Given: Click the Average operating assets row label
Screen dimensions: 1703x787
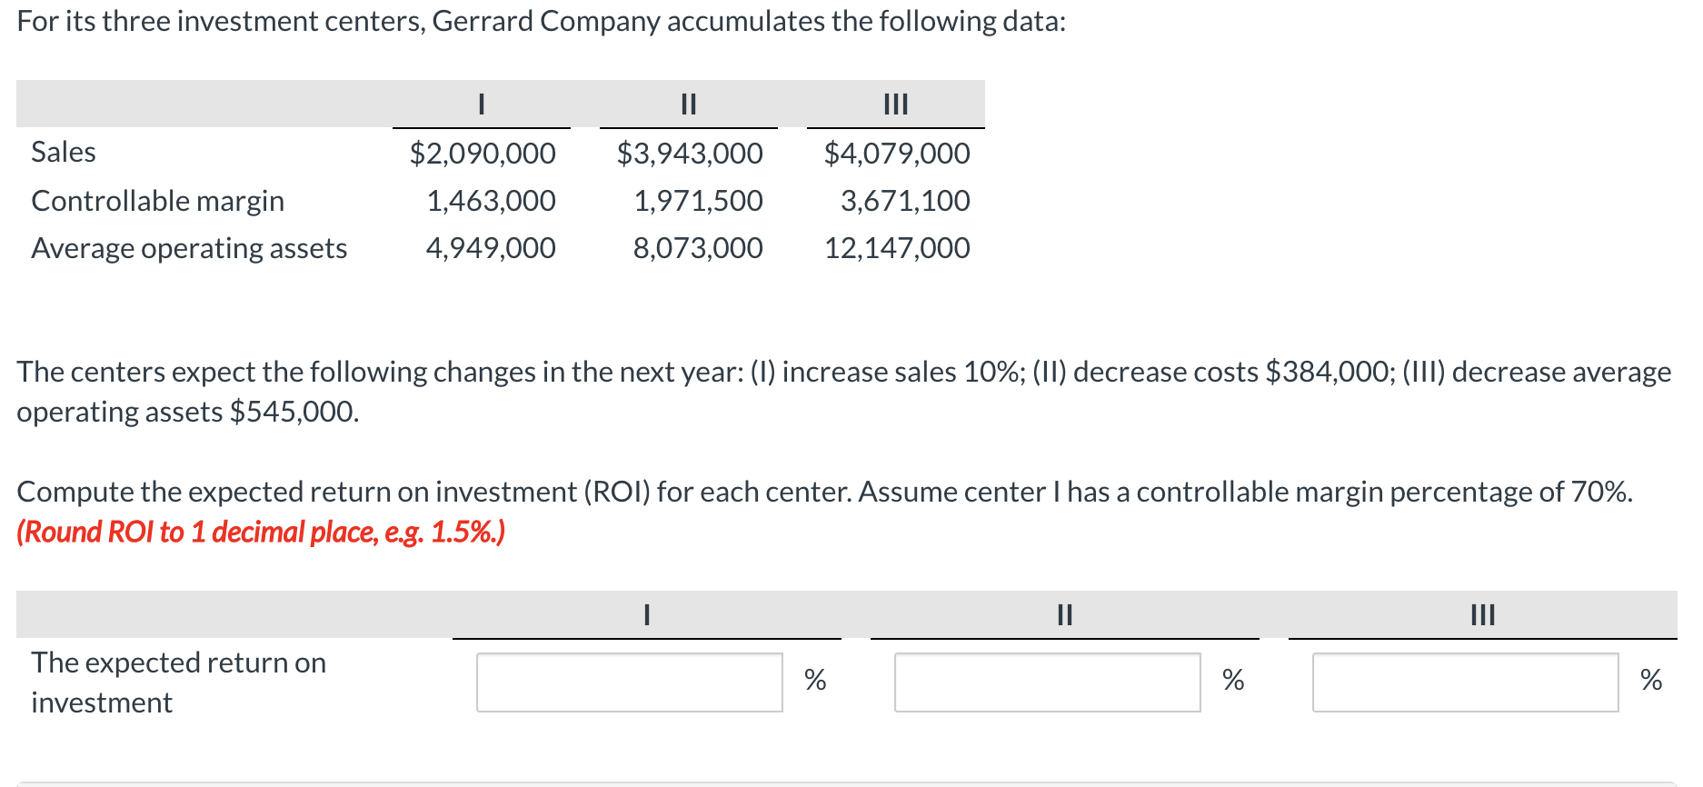Looking at the screenshot, I should 189,247.
